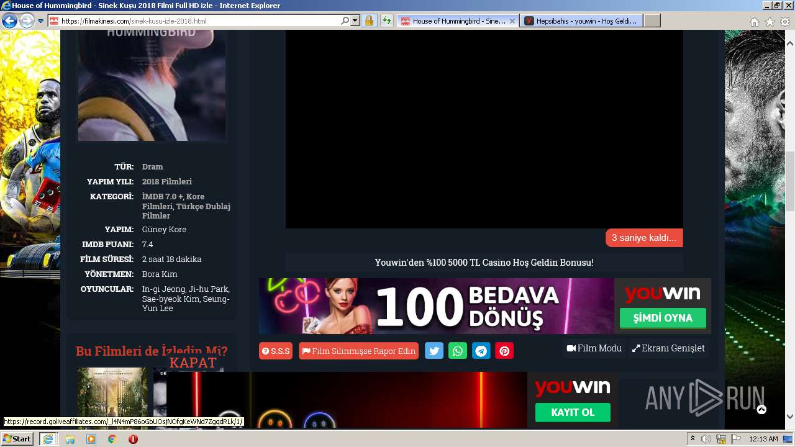
Task: Open first recommended film poster thumbnail
Action: (112, 398)
